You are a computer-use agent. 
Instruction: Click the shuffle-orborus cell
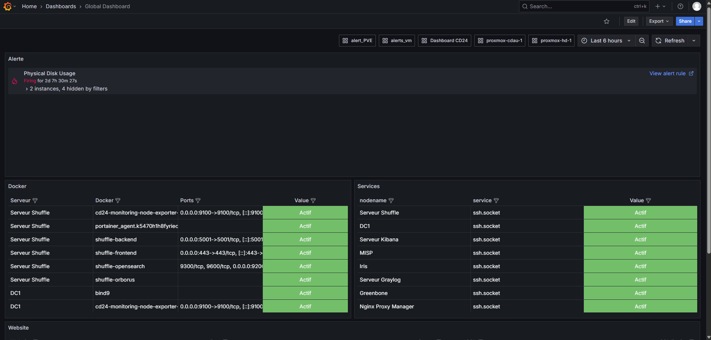tap(136, 280)
